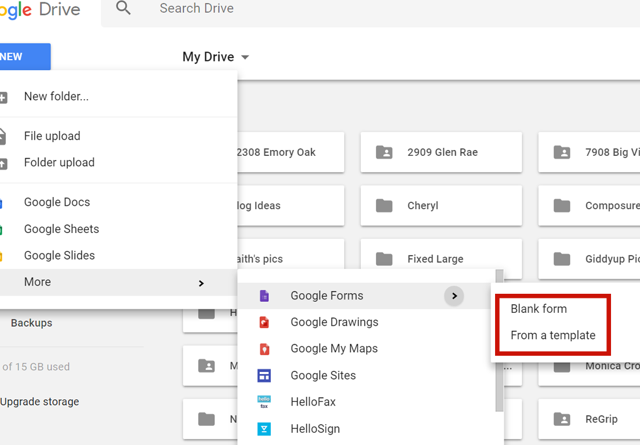Open the 2909 Glen Rae folder
The width and height of the screenshot is (640, 445).
pos(441,152)
